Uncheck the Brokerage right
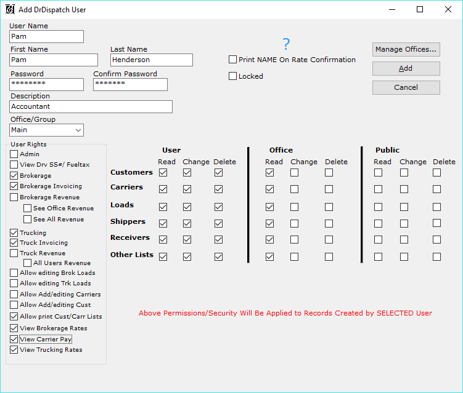Image resolution: width=463 pixels, height=393 pixels. pyautogui.click(x=14, y=175)
